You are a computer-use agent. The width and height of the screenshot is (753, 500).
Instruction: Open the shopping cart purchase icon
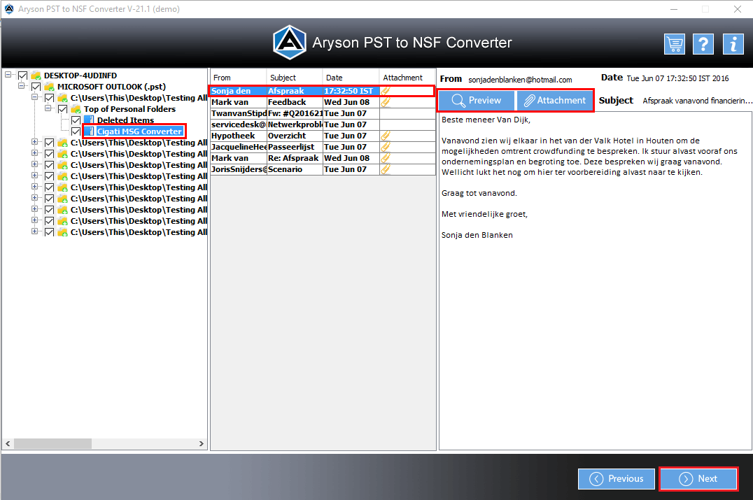pyautogui.click(x=675, y=44)
